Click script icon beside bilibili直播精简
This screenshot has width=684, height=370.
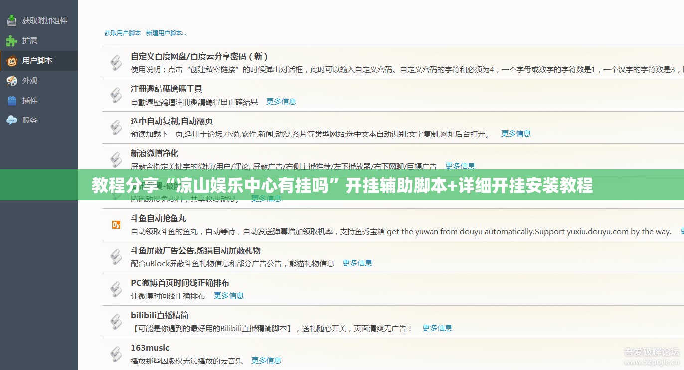pyautogui.click(x=116, y=322)
